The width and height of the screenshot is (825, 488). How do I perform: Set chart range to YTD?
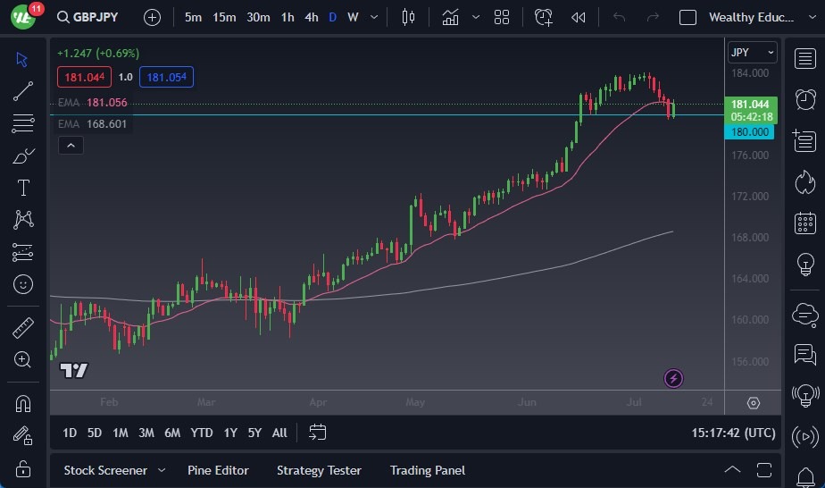point(202,433)
